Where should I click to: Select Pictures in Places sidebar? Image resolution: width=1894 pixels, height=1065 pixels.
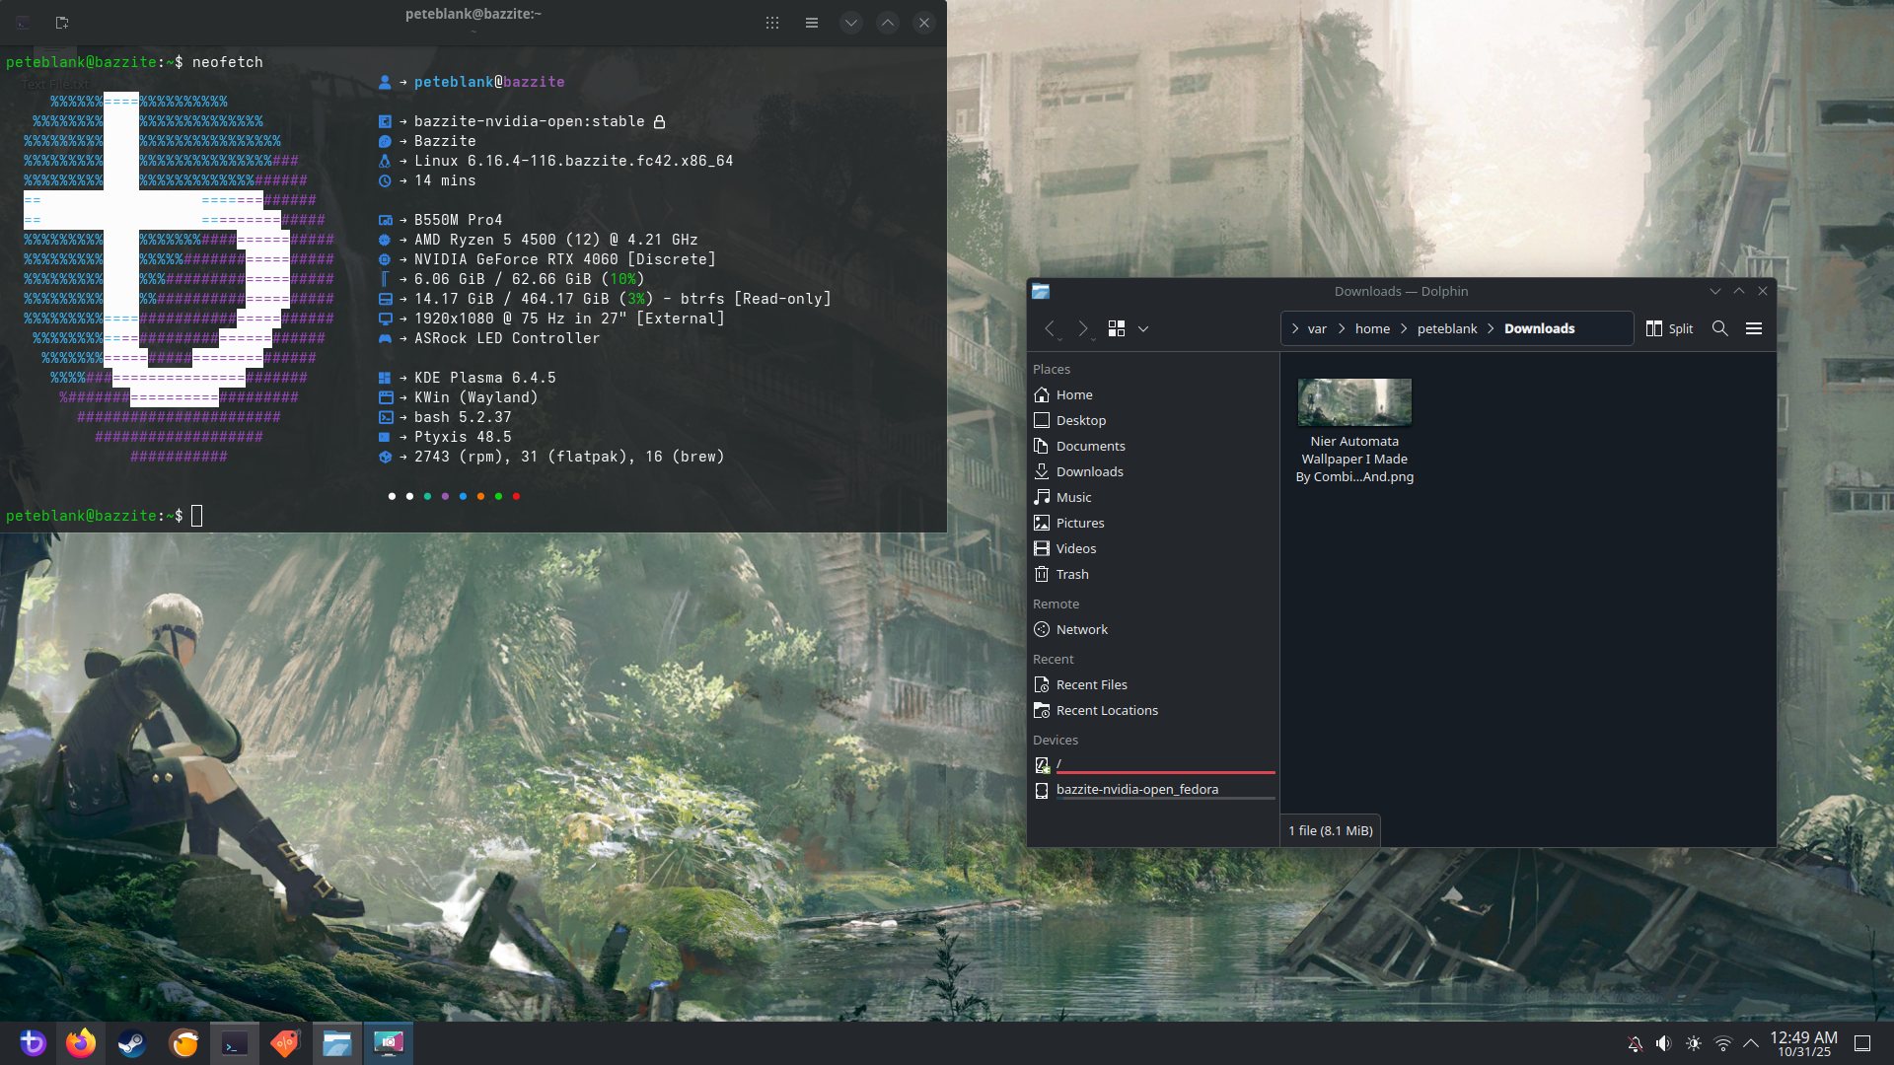tap(1079, 523)
